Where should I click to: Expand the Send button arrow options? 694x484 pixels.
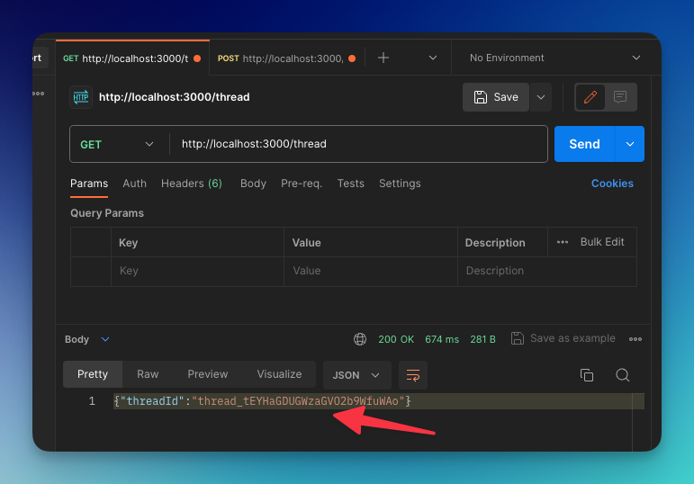coord(630,144)
